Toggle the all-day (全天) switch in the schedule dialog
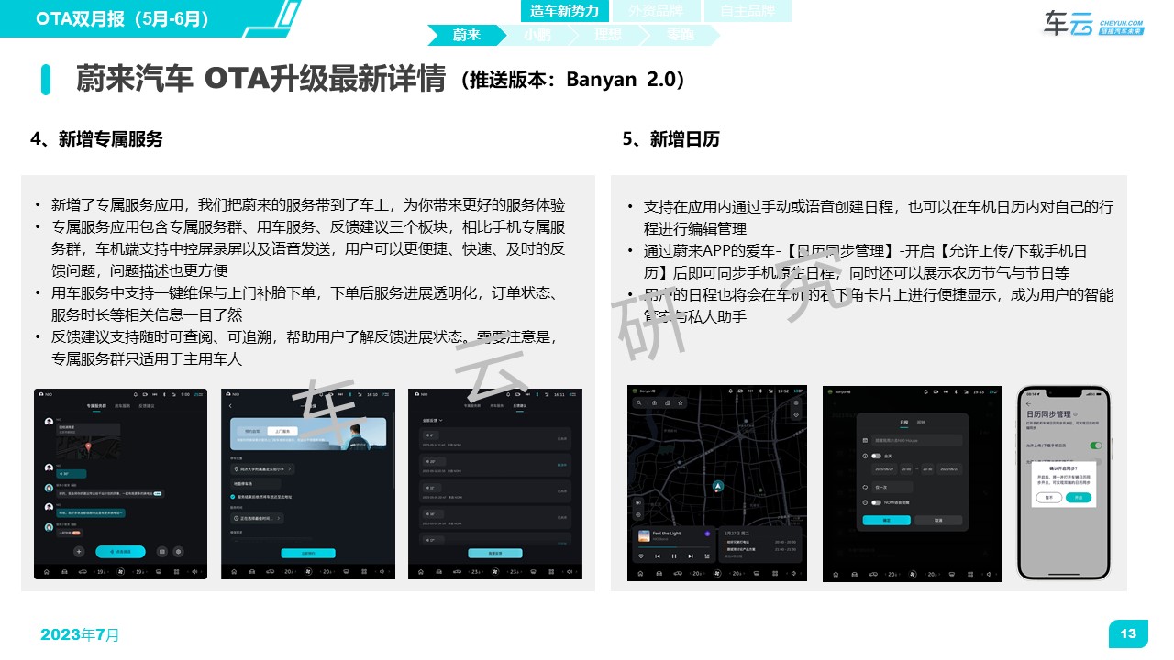1174x660 pixels. [876, 456]
